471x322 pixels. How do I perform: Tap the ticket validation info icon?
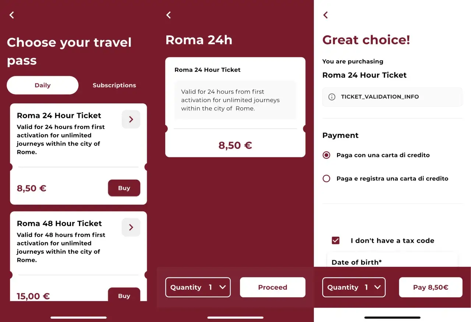click(332, 97)
